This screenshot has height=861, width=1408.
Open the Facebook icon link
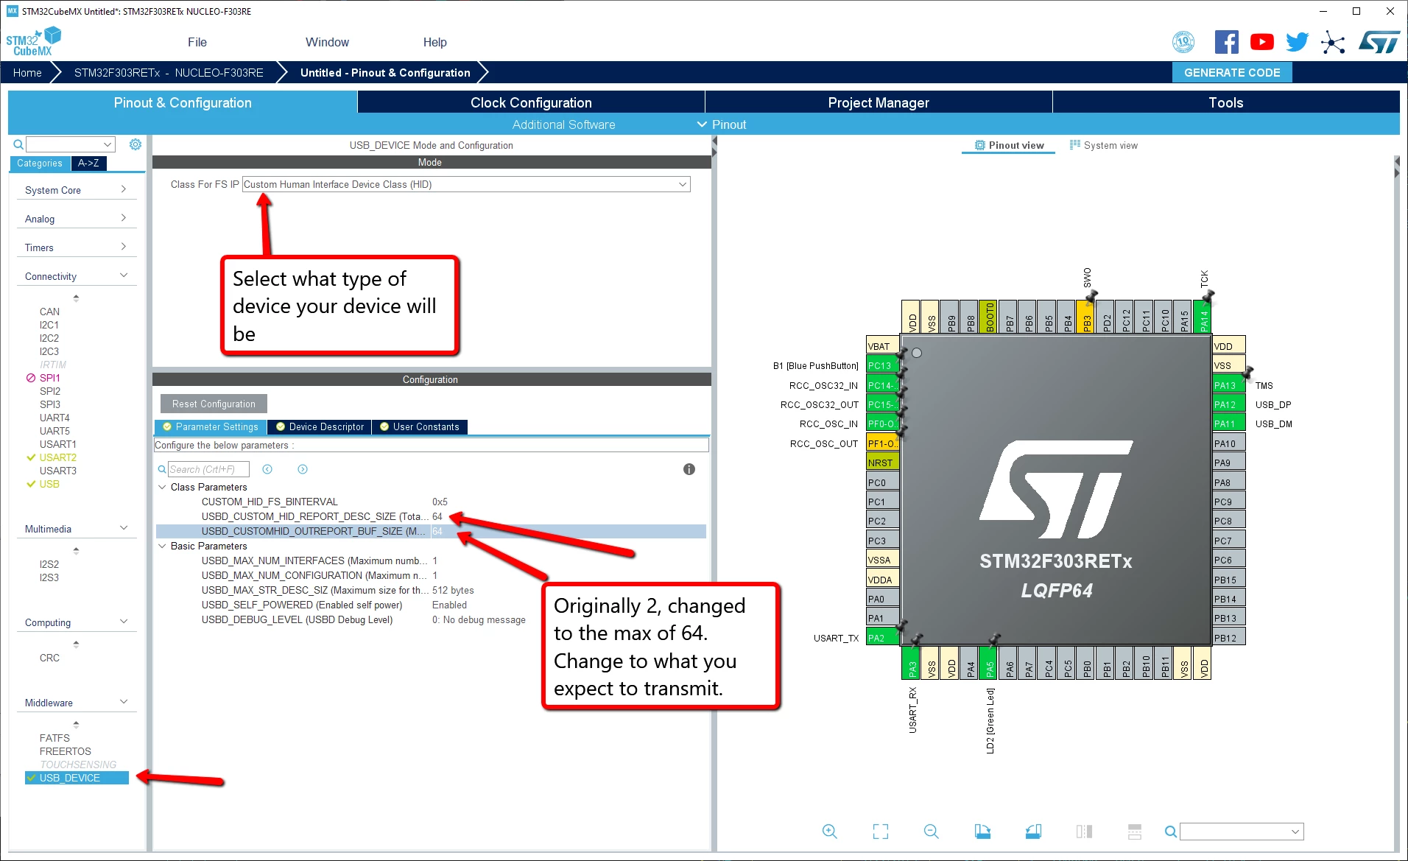(1226, 42)
